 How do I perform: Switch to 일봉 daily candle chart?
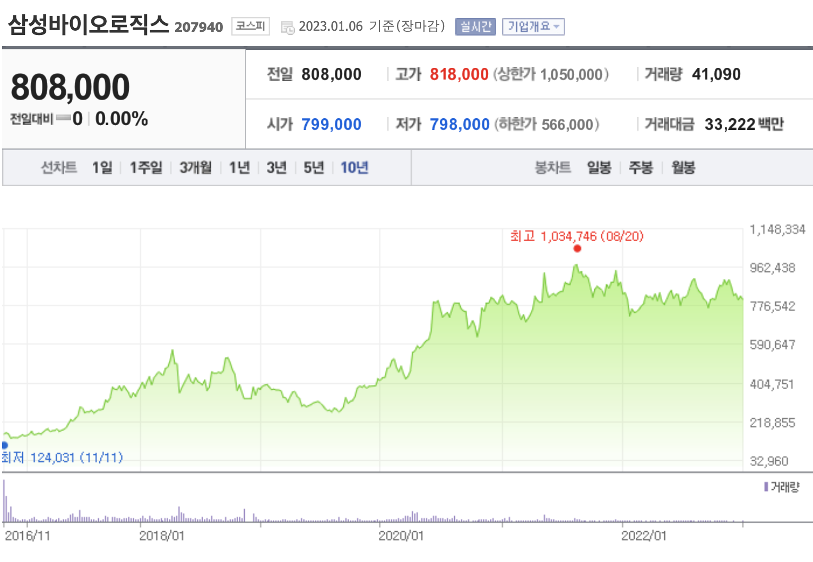599,168
